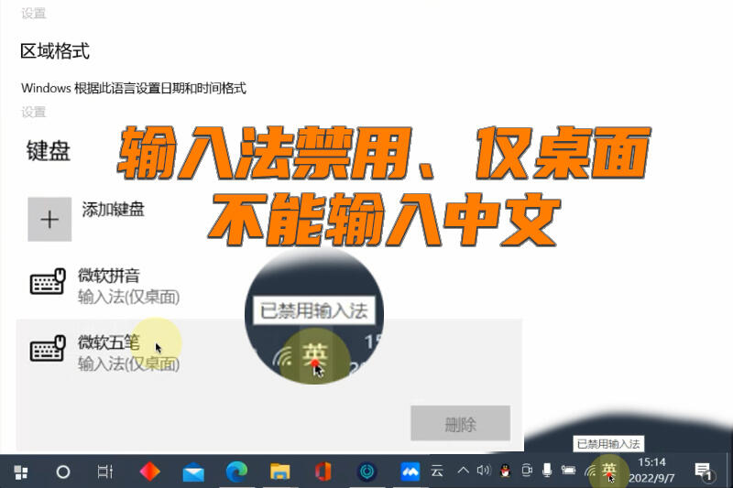The image size is (733, 488).
Task: Select the 微软五笔 keyboard entry
Action: (x=268, y=352)
